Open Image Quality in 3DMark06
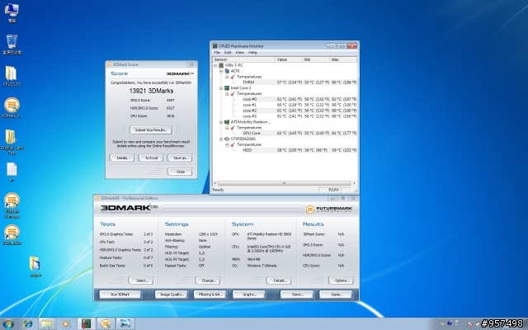This screenshot has width=528, height=330. pos(172,295)
